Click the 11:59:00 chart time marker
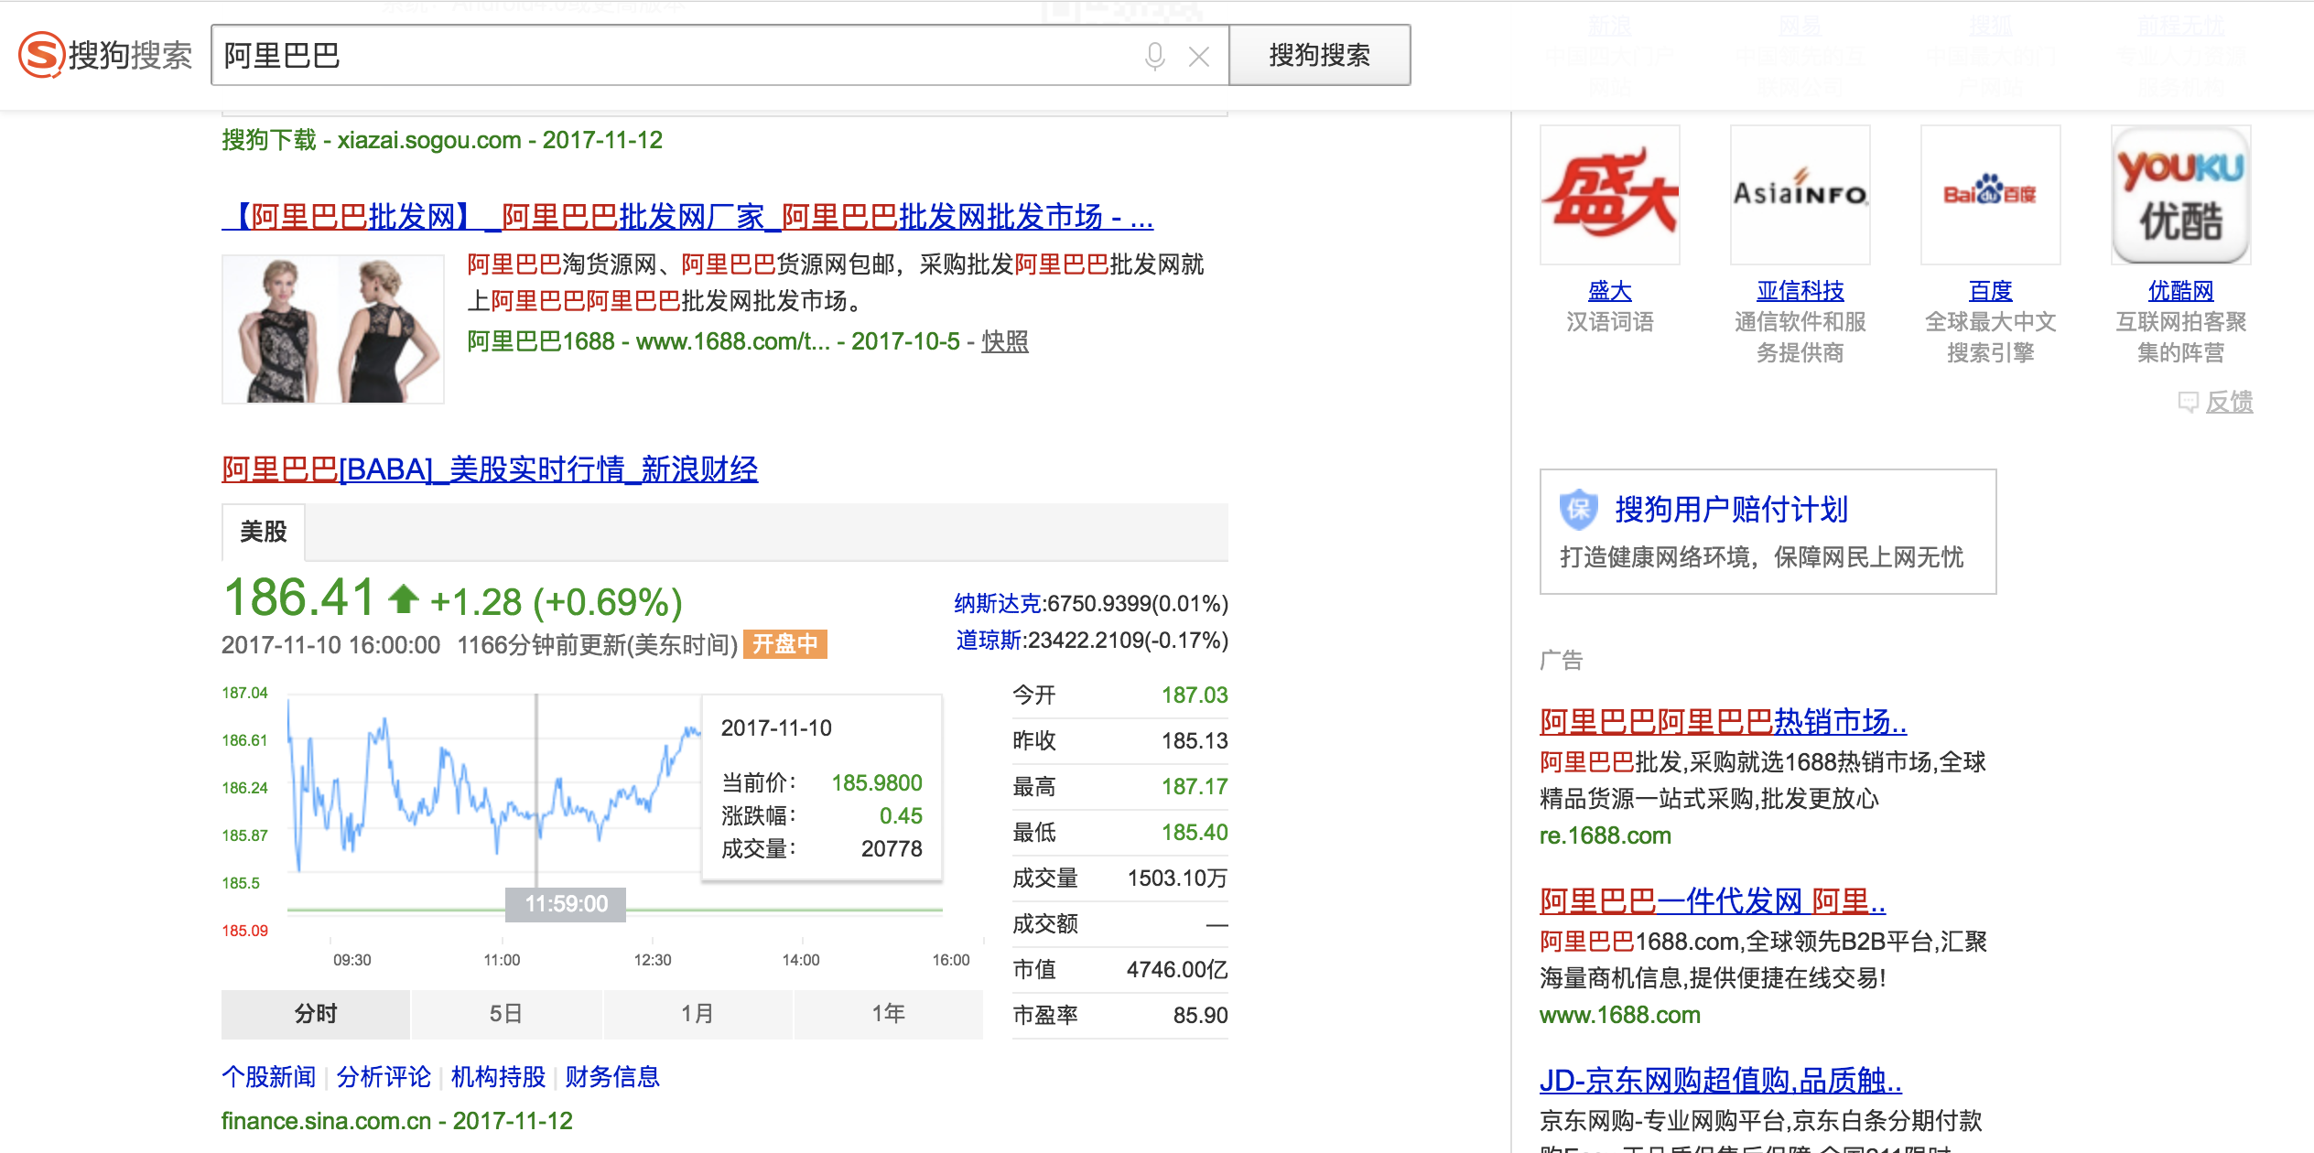Image resolution: width=2314 pixels, height=1153 pixels. tap(566, 904)
